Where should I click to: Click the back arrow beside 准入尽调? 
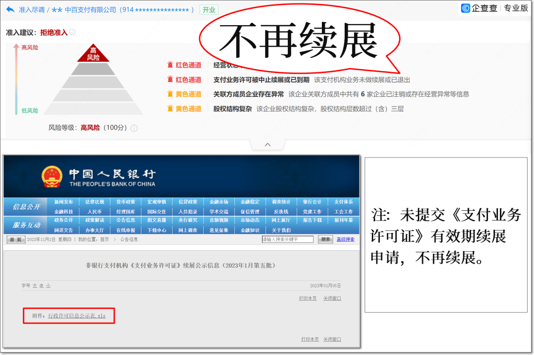tap(10, 8)
